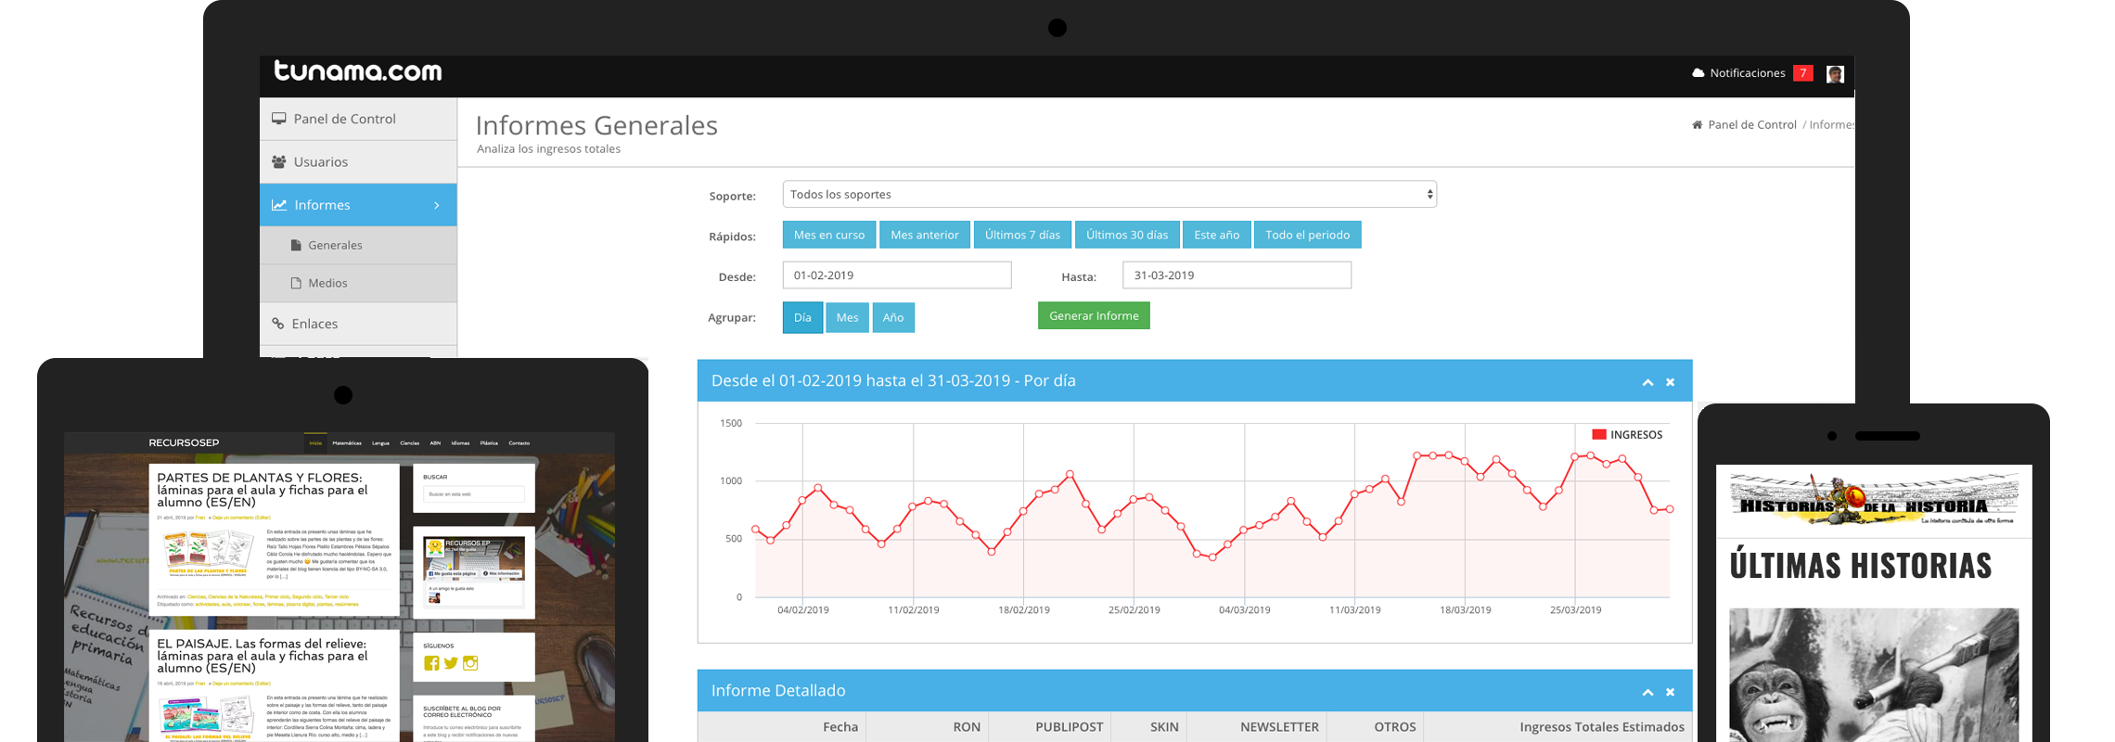Open the red notification count badge

pyautogui.click(x=1802, y=72)
